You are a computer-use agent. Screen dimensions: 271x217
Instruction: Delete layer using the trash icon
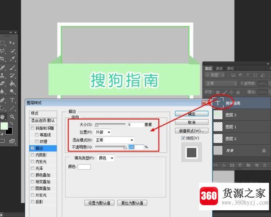point(265,165)
